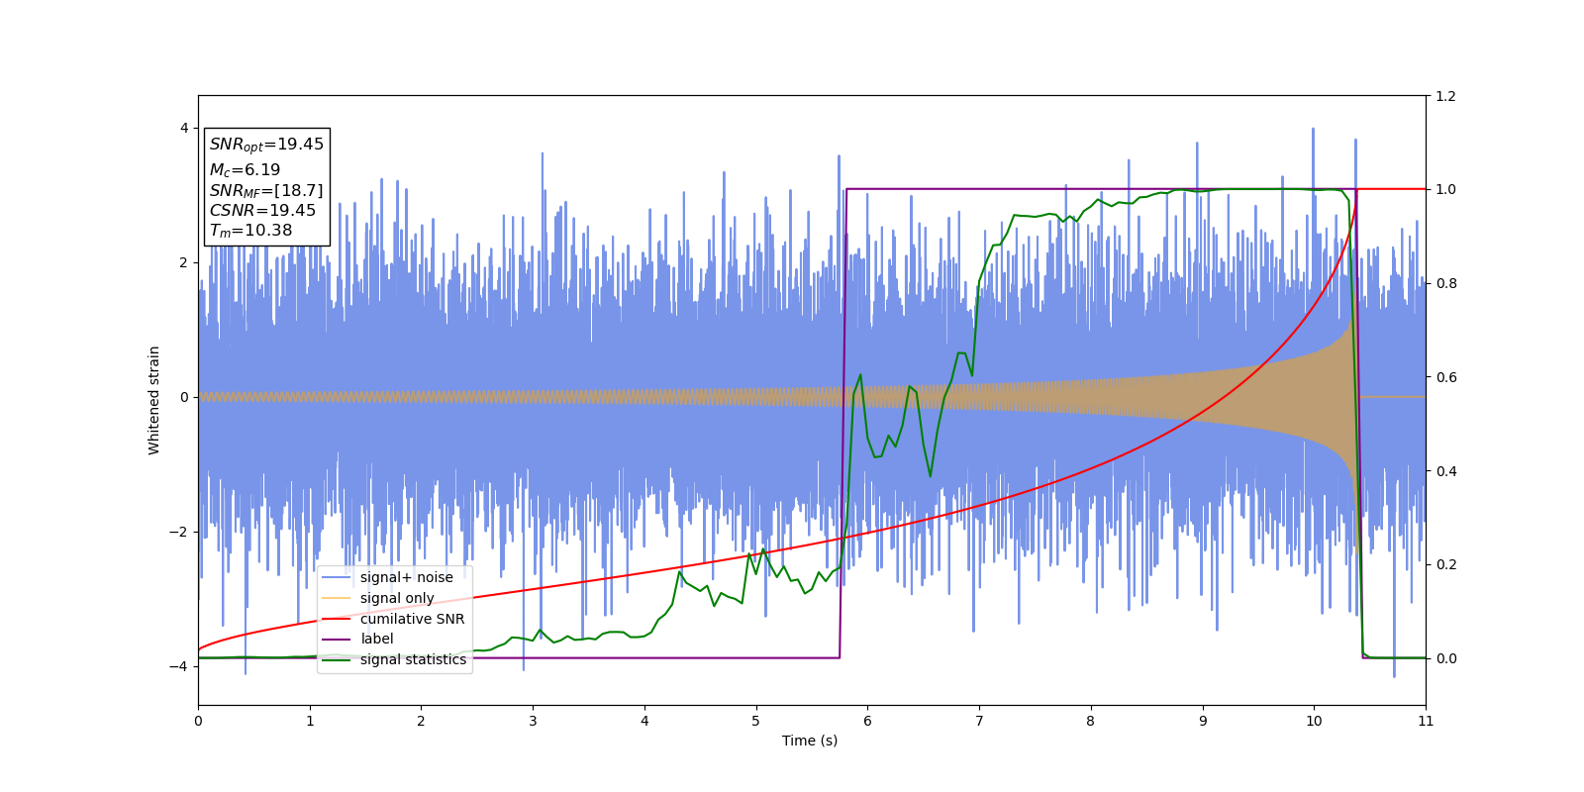Click the green signal statistics legend line
The height and width of the screenshot is (792, 1584).
click(x=337, y=660)
